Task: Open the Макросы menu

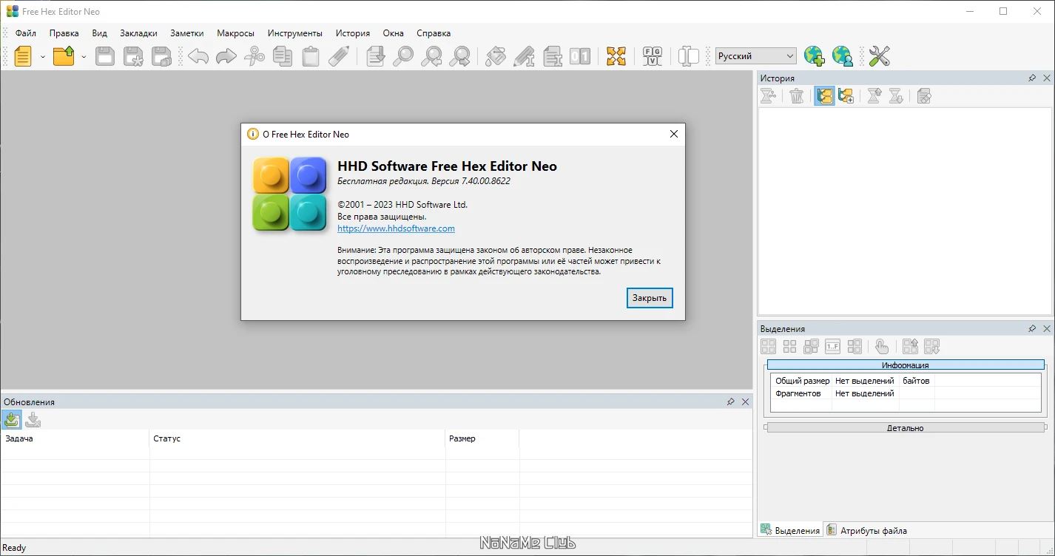Action: click(x=235, y=33)
